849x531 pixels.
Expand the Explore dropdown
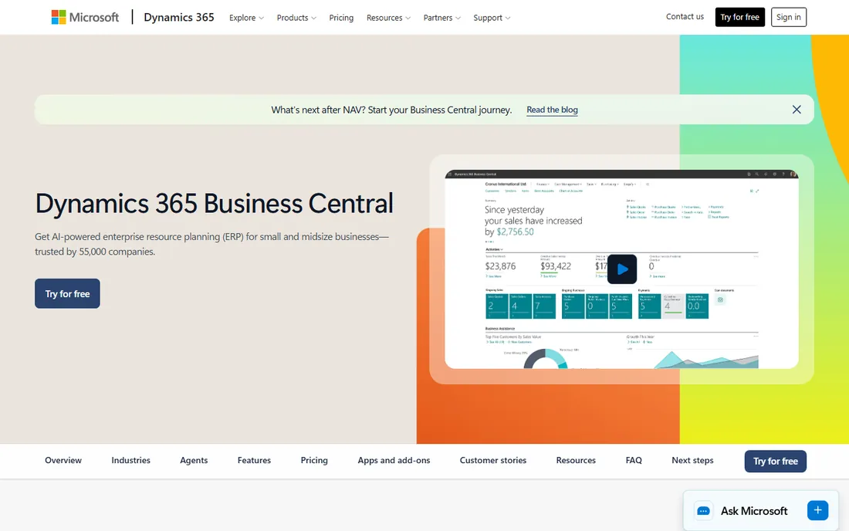tap(246, 18)
